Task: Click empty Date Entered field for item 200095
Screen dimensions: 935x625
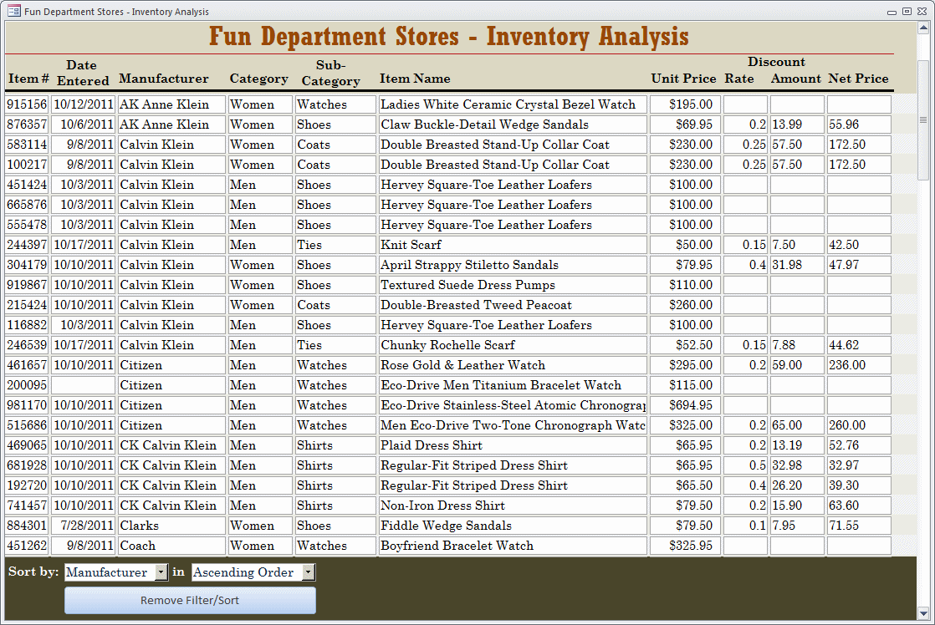Action: point(83,385)
